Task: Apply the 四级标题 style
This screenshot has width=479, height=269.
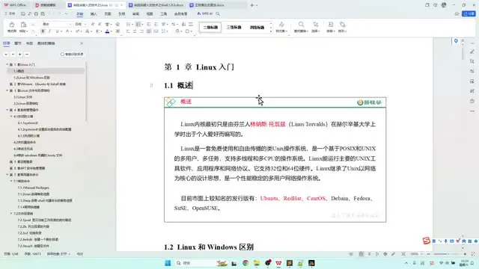Action: pos(257,27)
